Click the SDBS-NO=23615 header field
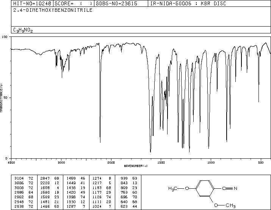The image size is (271, 210). (x=121, y=3)
